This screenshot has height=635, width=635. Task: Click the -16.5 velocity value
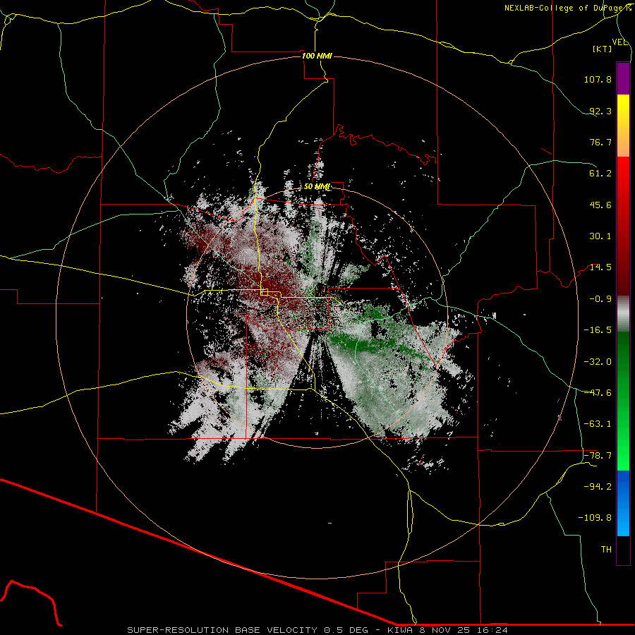[598, 330]
